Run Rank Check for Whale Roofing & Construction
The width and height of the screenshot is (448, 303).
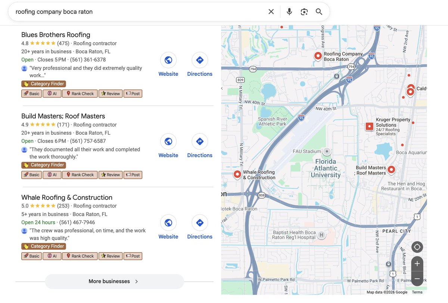[x=80, y=256]
